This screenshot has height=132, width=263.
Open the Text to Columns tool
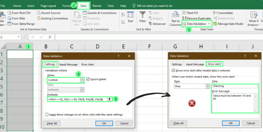(175, 16)
